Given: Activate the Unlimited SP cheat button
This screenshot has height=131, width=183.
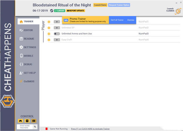Looking at the screenshot, I should pyautogui.click(x=57, y=28).
